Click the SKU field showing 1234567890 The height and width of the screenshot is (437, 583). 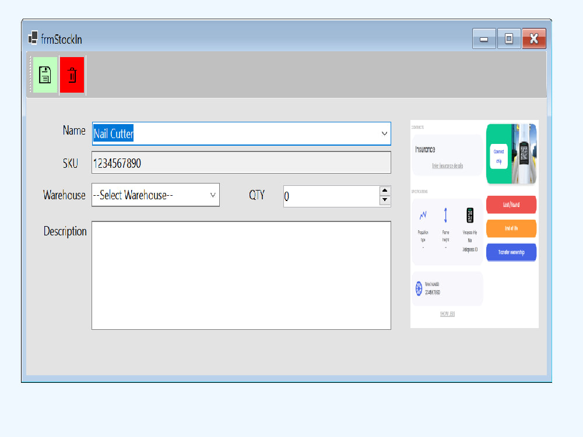point(241,163)
